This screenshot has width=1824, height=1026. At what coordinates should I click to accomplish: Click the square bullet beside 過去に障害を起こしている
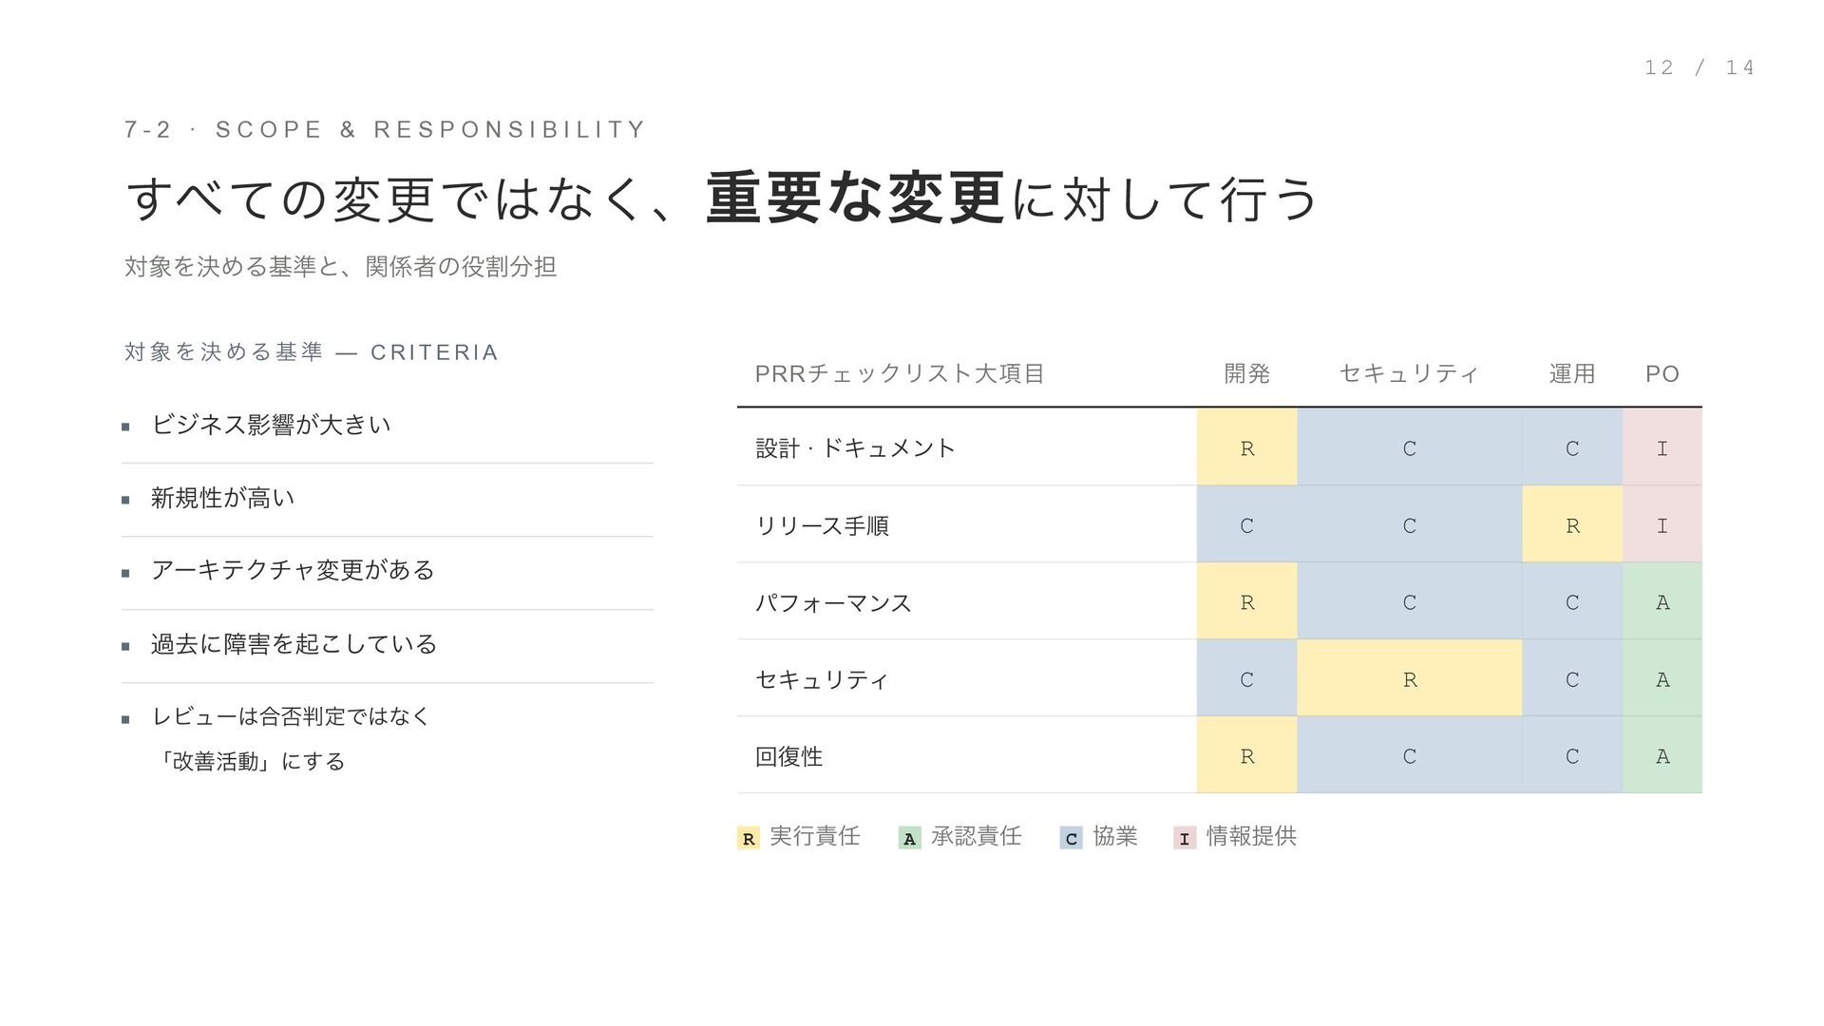tap(125, 647)
